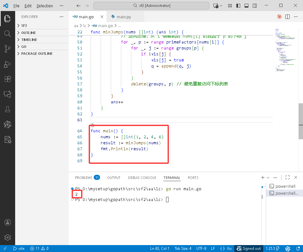Viewport: 303px width, 252px height.
Task: Click Signed out status item
Action: click(x=249, y=249)
